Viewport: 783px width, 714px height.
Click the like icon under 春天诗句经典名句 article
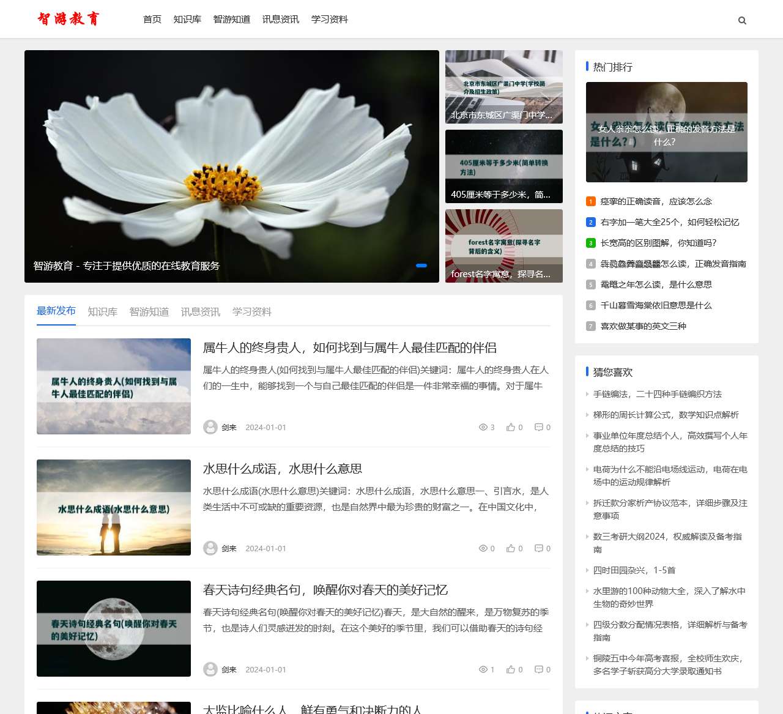tap(511, 669)
